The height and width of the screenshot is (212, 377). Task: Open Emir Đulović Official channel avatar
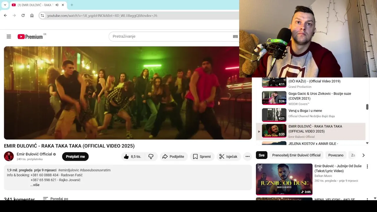coord(9,156)
